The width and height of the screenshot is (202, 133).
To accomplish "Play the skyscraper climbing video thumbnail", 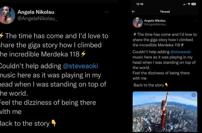I will tap(165, 112).
